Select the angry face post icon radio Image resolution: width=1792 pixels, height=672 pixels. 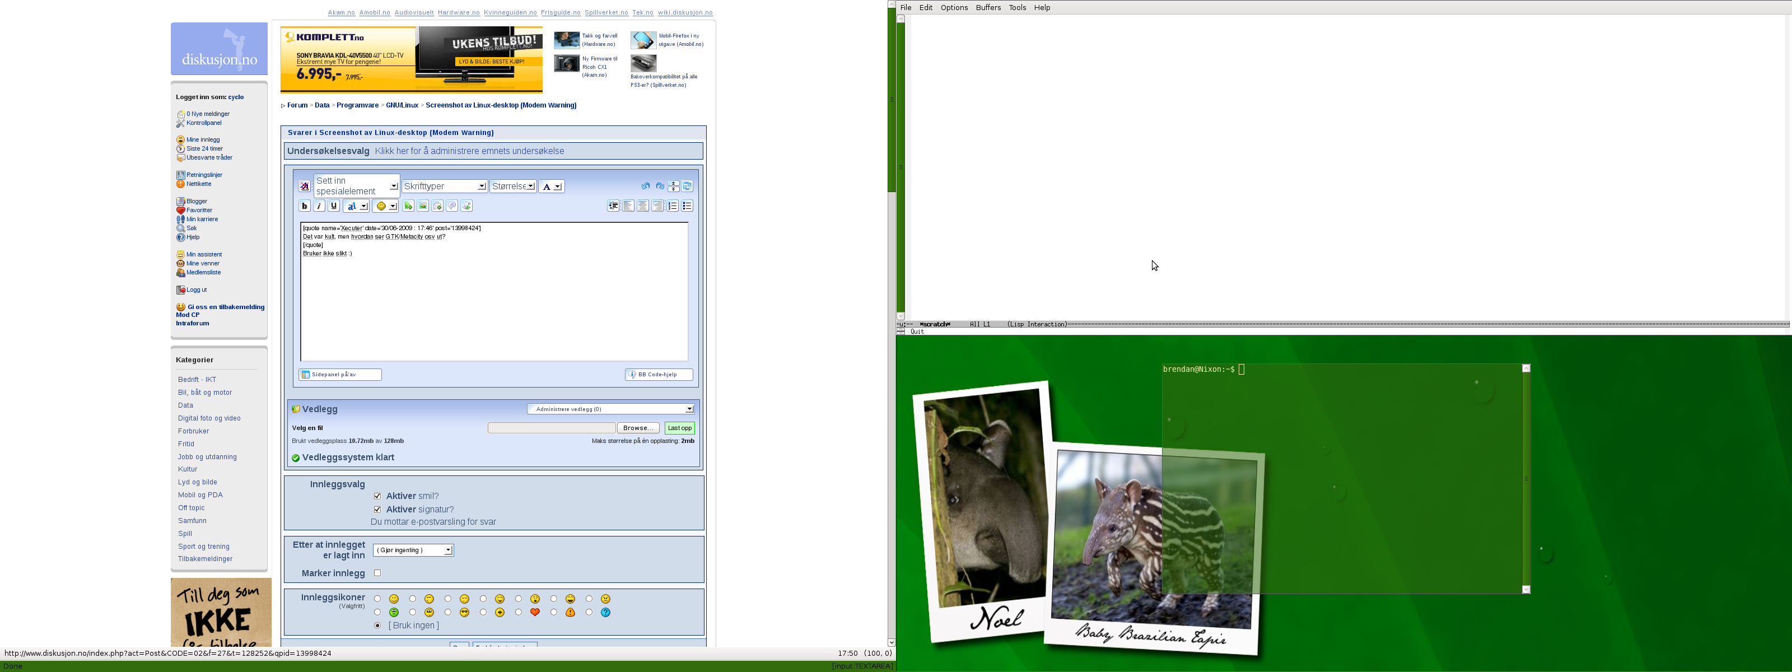tap(589, 599)
